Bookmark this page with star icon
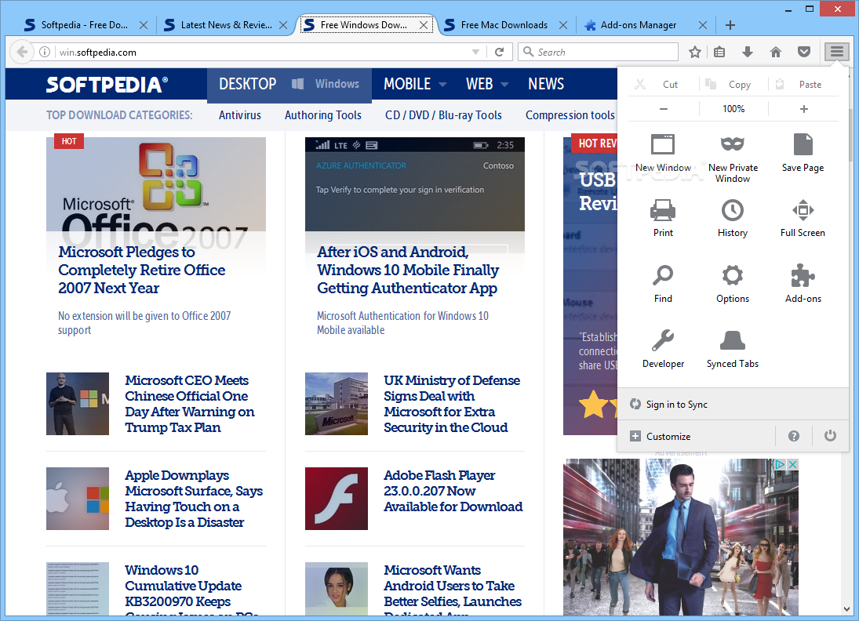Viewport: 859px width, 621px height. 694,52
